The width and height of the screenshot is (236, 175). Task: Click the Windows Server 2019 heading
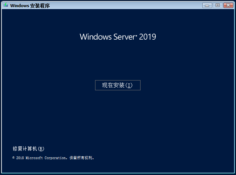tap(117, 37)
